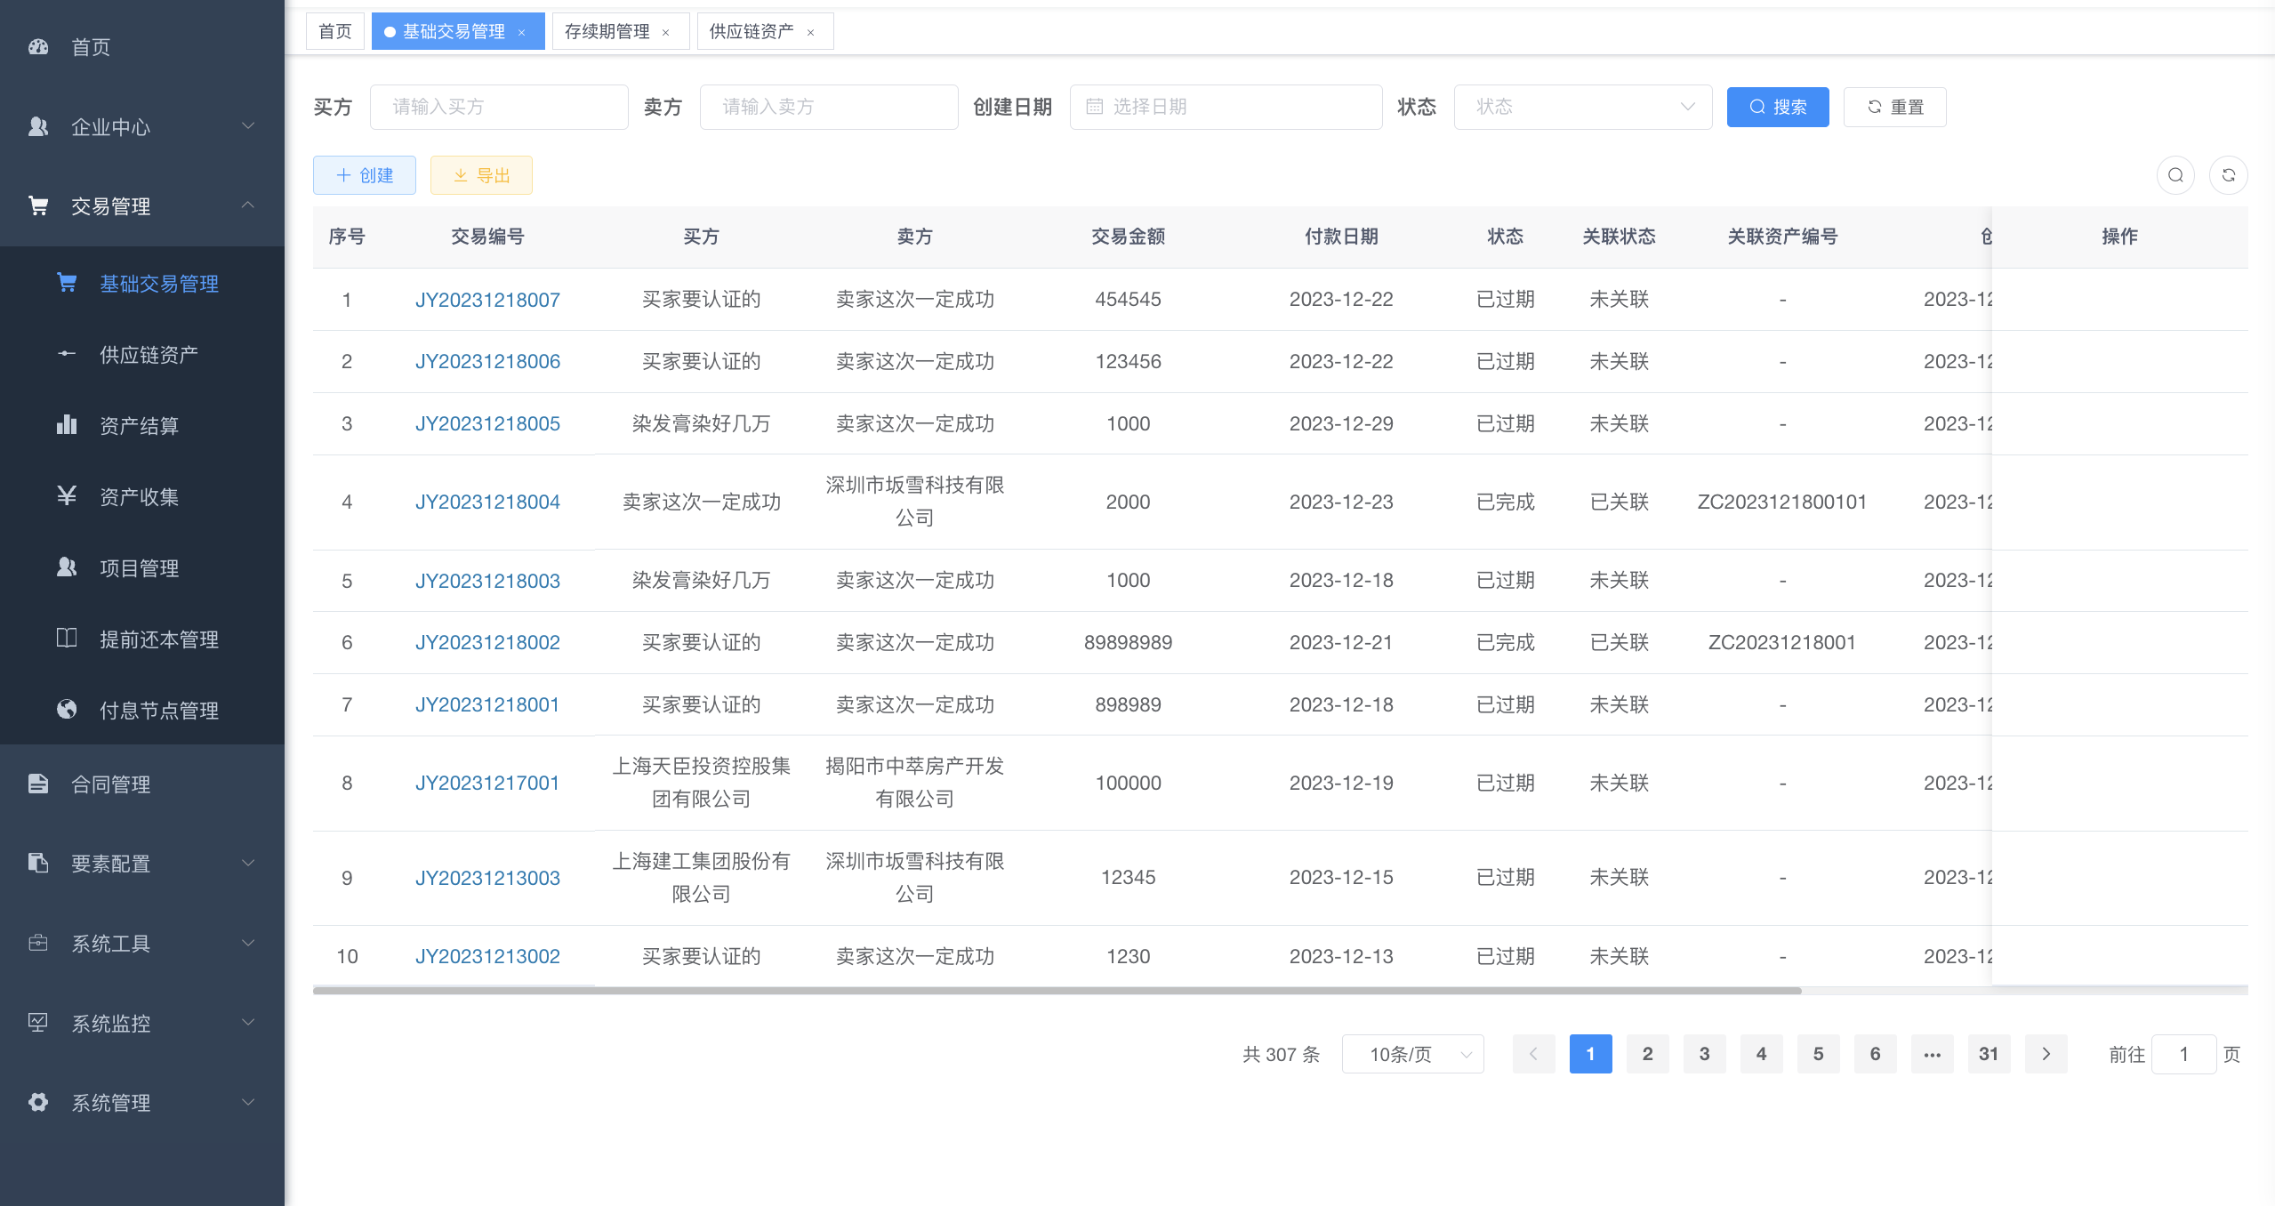Open transaction JY20231213002 link

487,957
